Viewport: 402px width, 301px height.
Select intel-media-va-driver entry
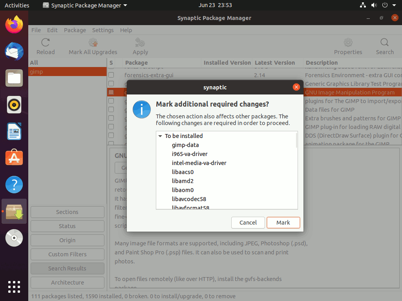pos(199,163)
